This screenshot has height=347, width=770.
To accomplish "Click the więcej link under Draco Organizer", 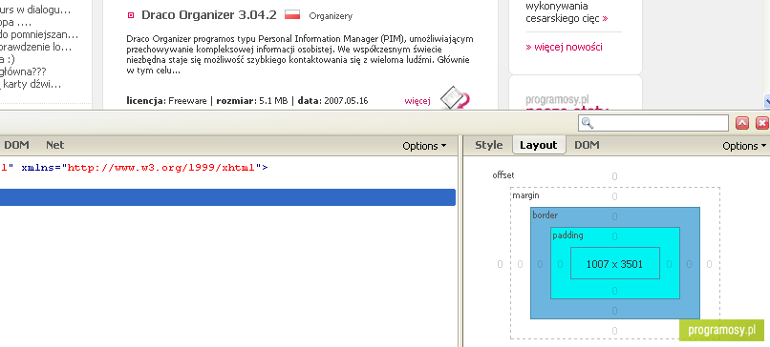I will pyautogui.click(x=417, y=101).
